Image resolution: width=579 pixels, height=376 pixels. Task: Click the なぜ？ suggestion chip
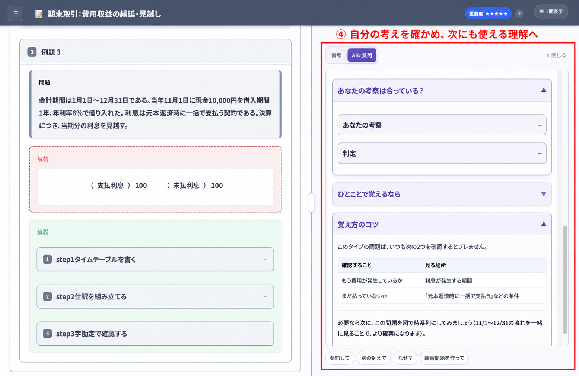(405, 358)
